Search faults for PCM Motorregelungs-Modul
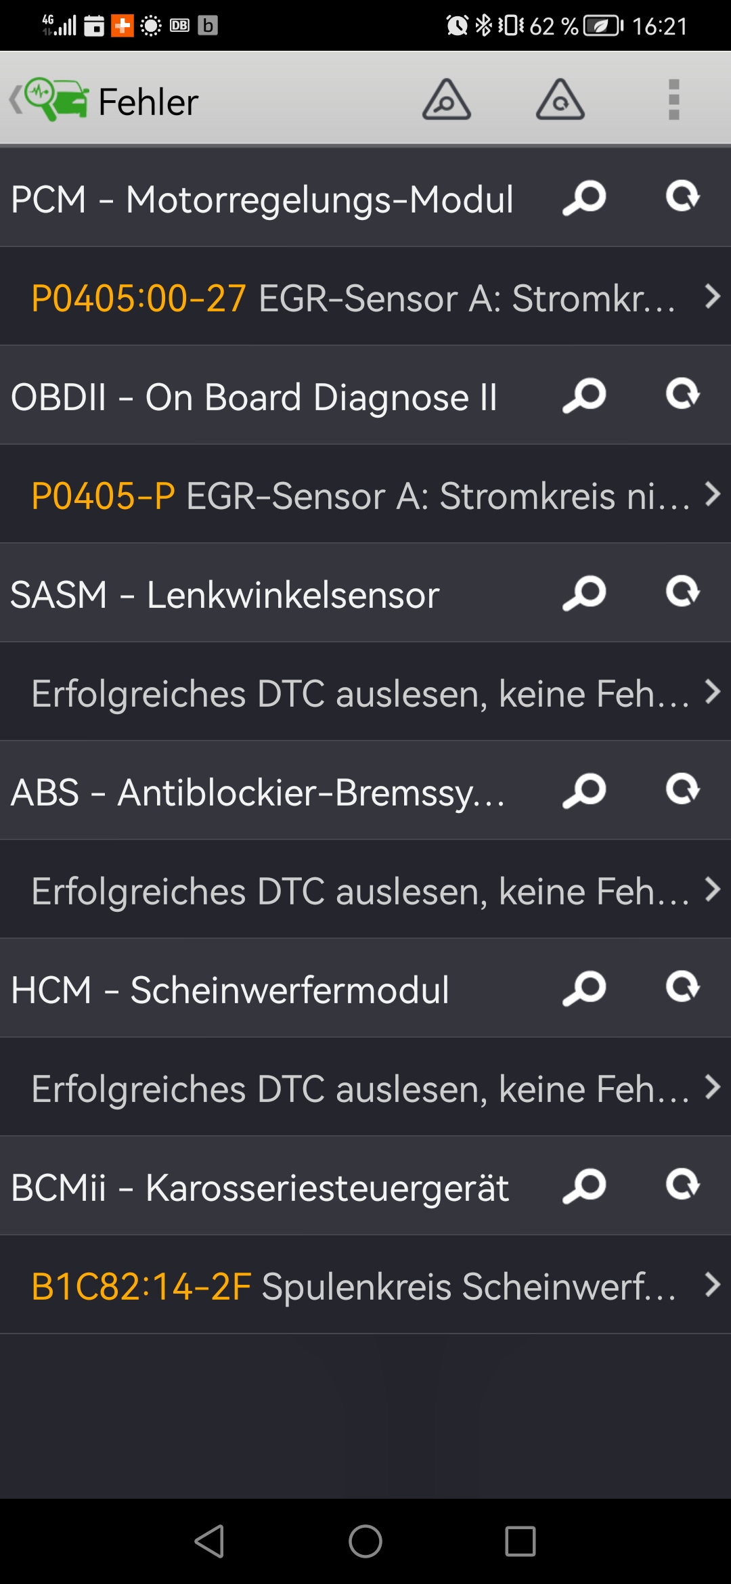 [584, 198]
